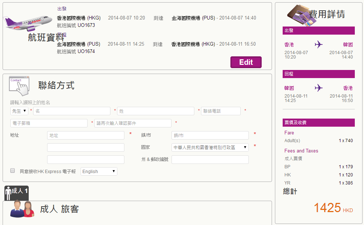364x225 pixels.
Task: Click the contact window hand-pointer icon
Action: click(19, 85)
